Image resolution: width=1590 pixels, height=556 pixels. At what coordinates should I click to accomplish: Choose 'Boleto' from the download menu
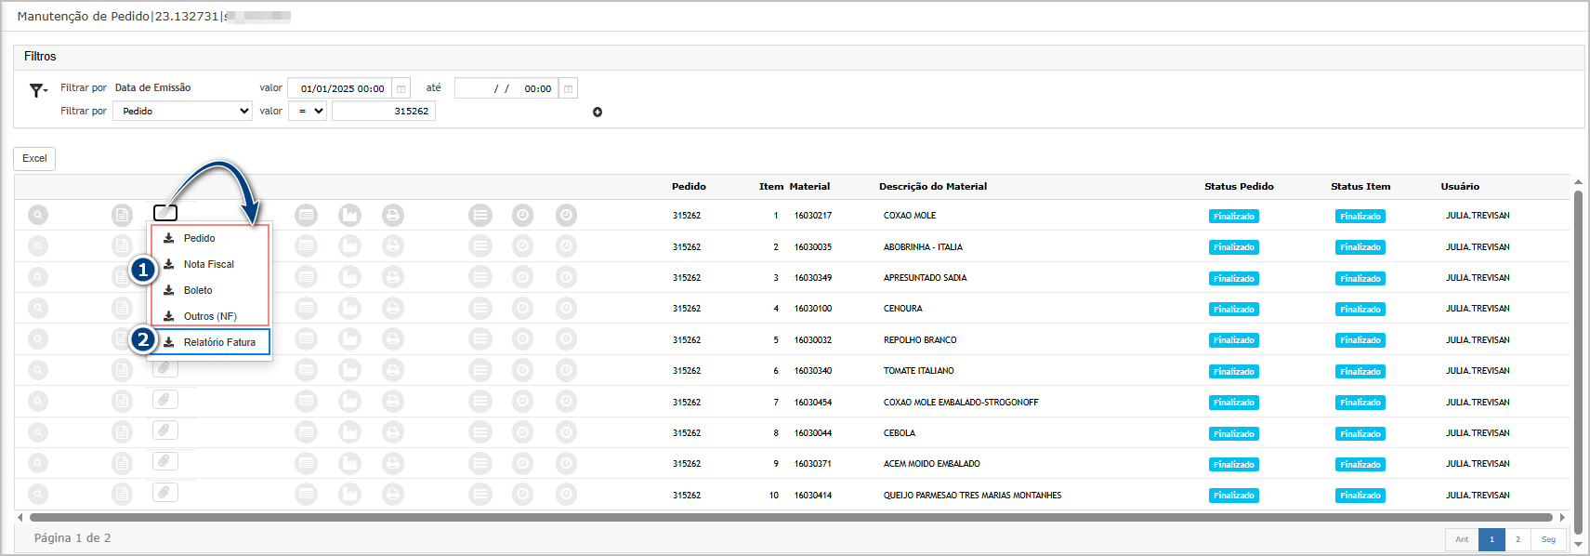198,290
